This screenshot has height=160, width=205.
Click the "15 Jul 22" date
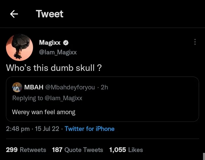coord(47,129)
